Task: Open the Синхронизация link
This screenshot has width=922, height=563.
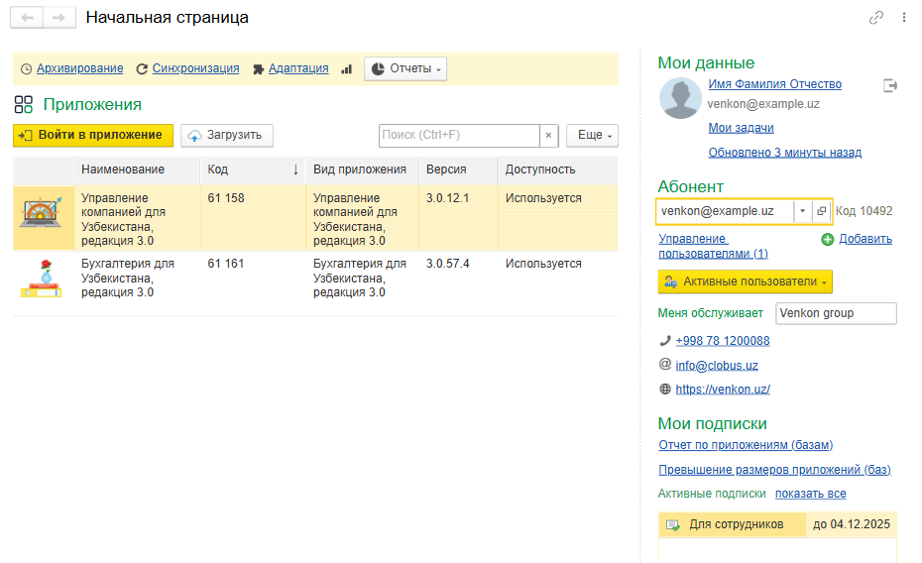Action: [x=195, y=68]
